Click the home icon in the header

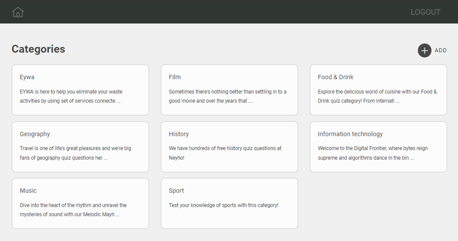coord(18,12)
